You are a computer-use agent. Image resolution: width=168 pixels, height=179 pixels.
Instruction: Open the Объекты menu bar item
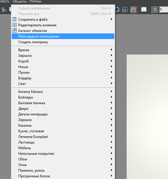[20, 2]
